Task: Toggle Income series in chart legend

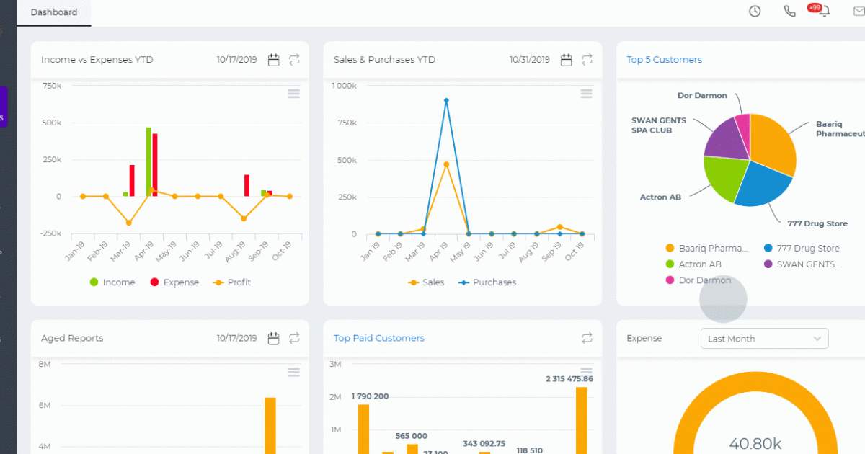Action: (x=112, y=282)
